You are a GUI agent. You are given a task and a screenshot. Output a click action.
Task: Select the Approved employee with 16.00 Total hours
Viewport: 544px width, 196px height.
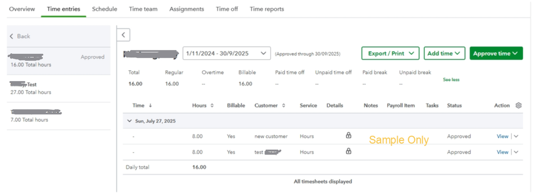[59, 61]
